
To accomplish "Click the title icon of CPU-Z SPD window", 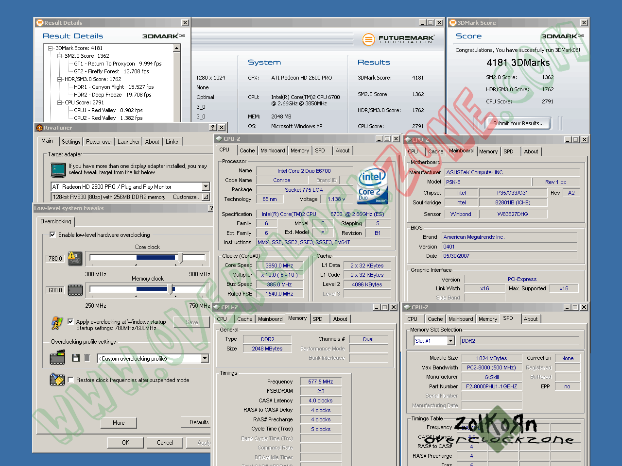I will click(x=407, y=307).
